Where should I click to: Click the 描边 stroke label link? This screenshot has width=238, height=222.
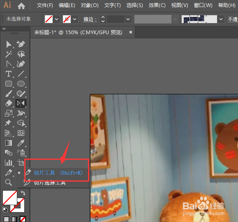pyautogui.click(x=90, y=19)
